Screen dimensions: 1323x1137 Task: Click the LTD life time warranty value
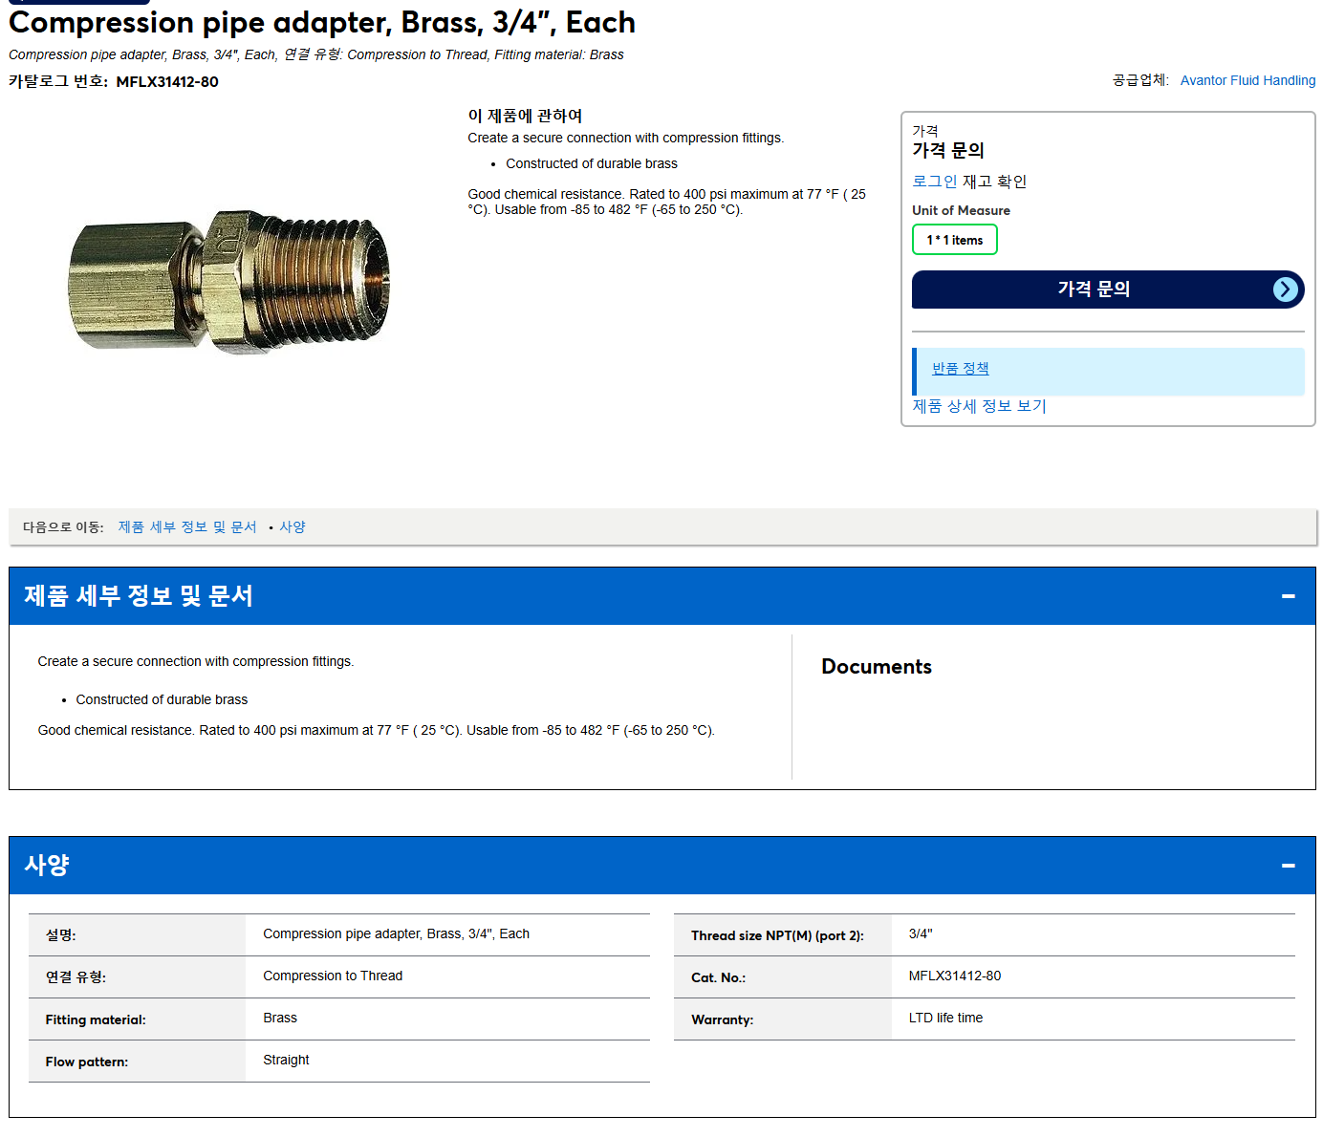pos(945,1018)
